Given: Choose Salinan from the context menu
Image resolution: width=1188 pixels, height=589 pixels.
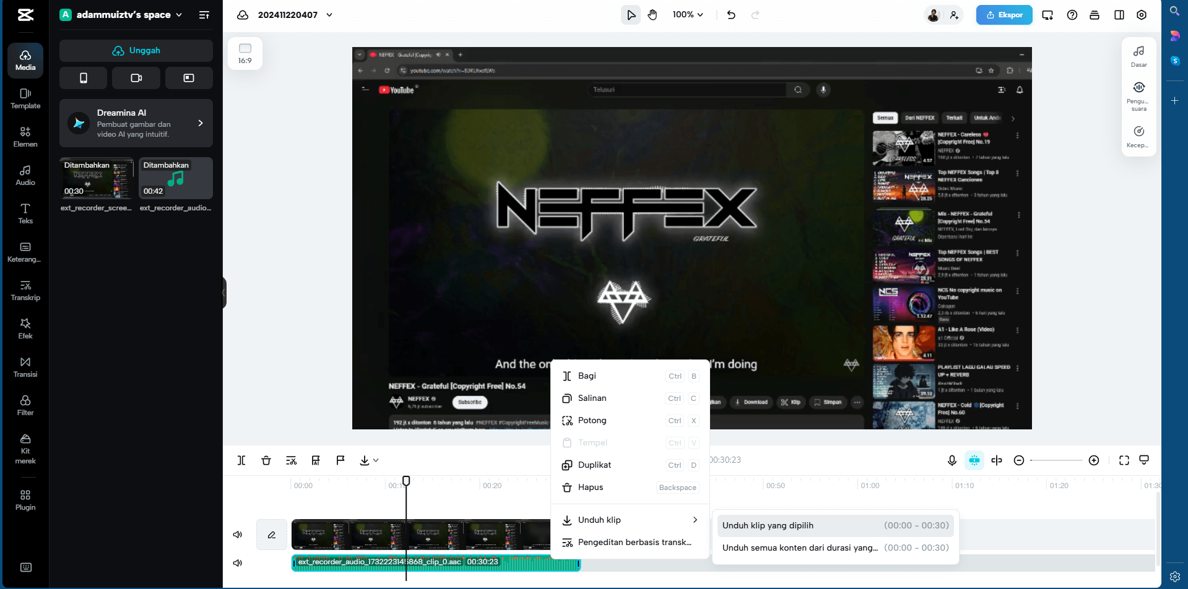Looking at the screenshot, I should (x=630, y=398).
